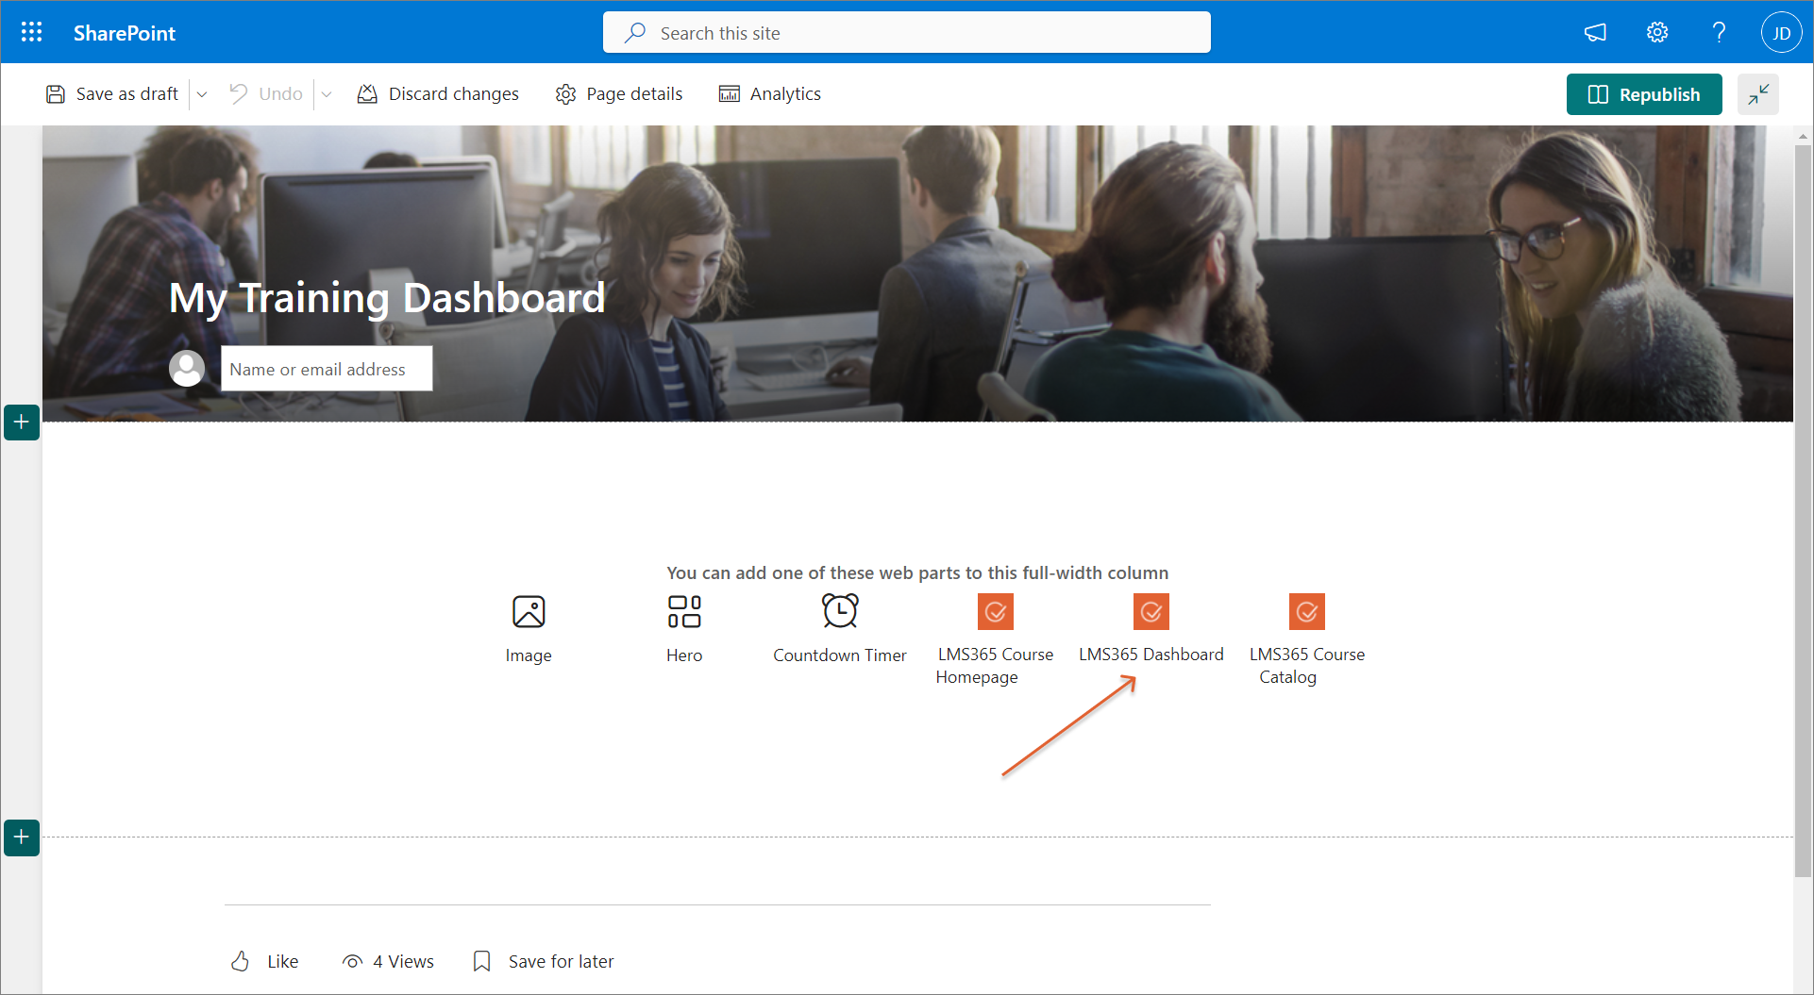Add the LMS365 Course Catalog web part

click(x=1307, y=639)
